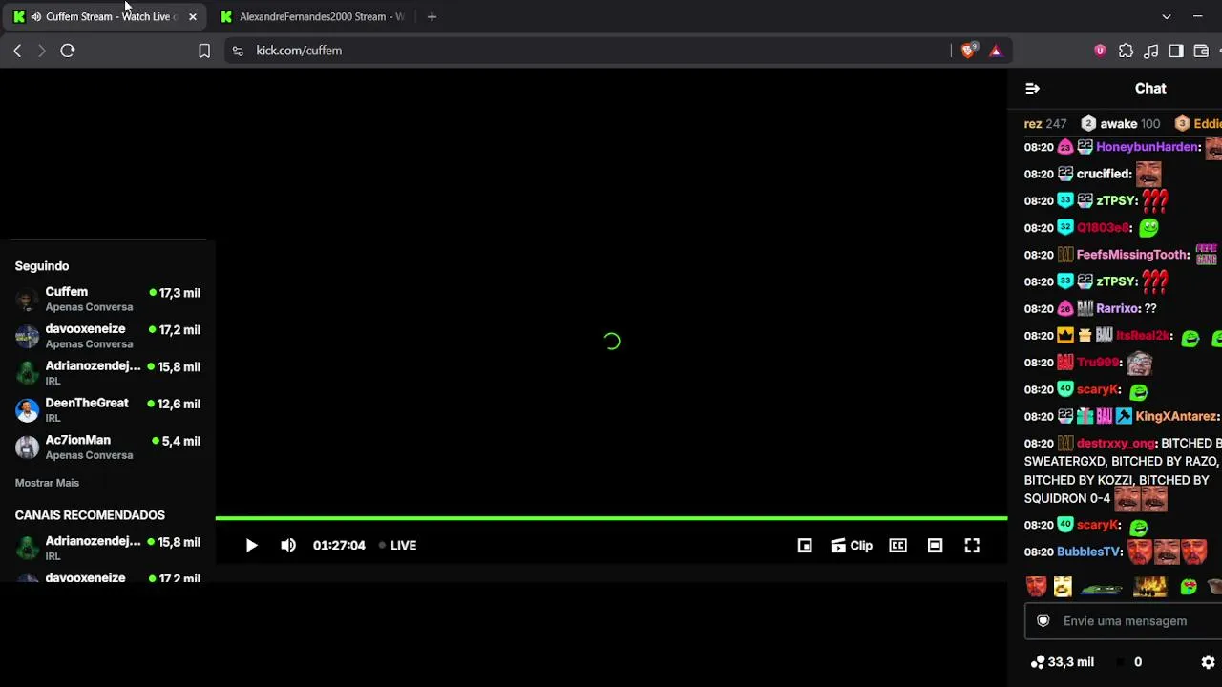This screenshot has height=687, width=1222.
Task: Switch the player to theater mode
Action: click(935, 545)
